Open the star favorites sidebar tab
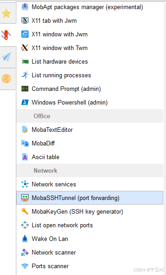Image resolution: width=166 pixels, height=275 pixels. click(7, 13)
